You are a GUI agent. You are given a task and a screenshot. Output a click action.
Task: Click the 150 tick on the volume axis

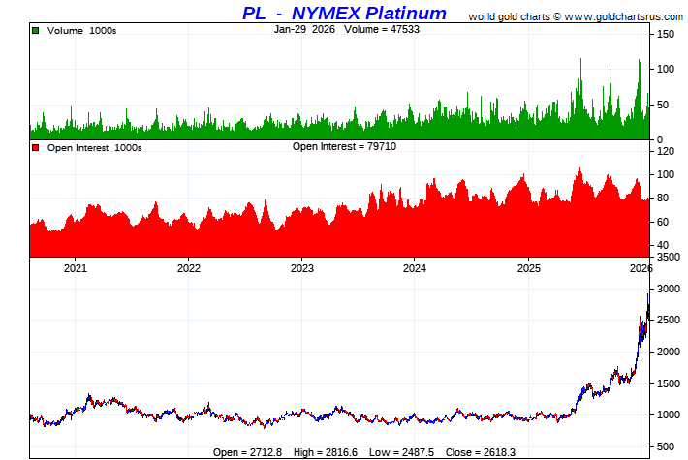point(665,34)
